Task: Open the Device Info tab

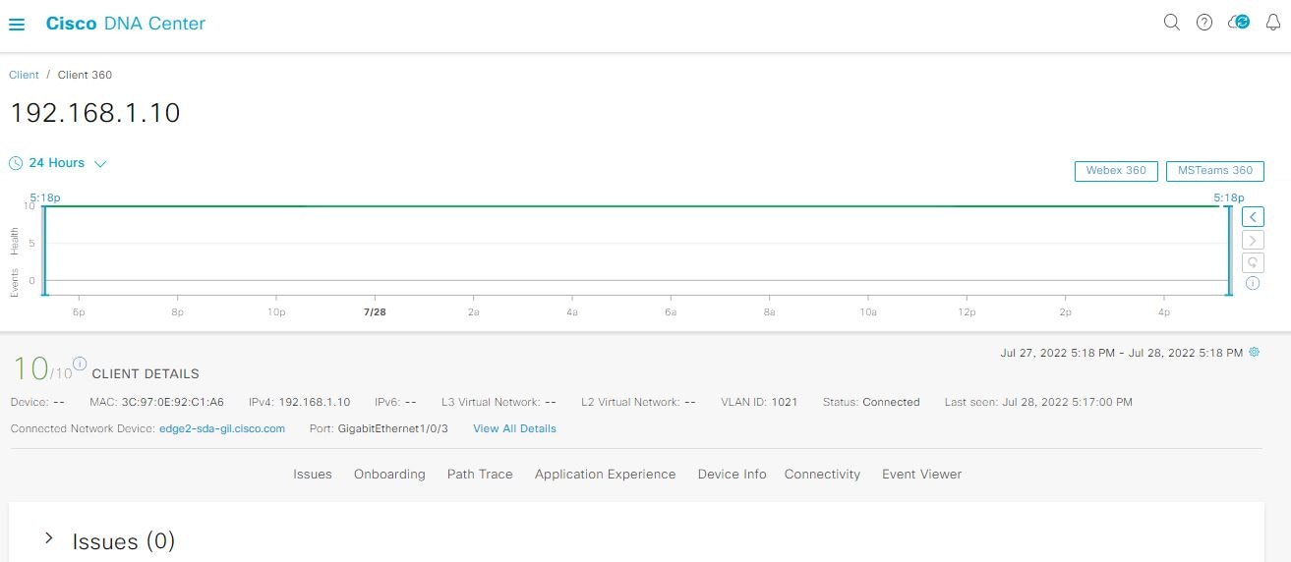Action: click(x=732, y=474)
